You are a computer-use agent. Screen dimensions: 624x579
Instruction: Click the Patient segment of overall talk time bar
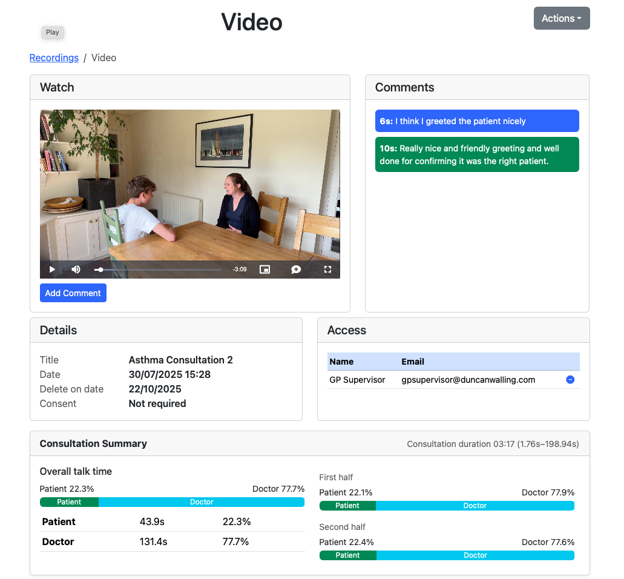pyautogui.click(x=69, y=502)
